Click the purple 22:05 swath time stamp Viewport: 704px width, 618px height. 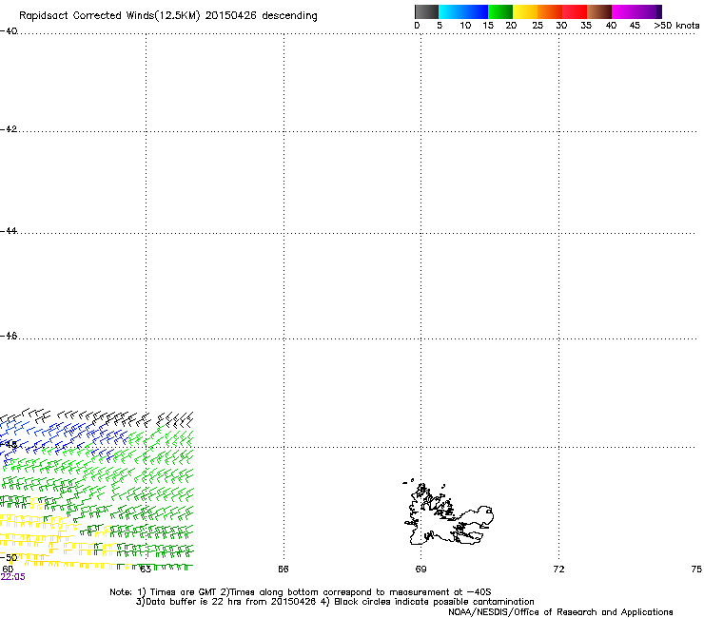pyautogui.click(x=13, y=577)
